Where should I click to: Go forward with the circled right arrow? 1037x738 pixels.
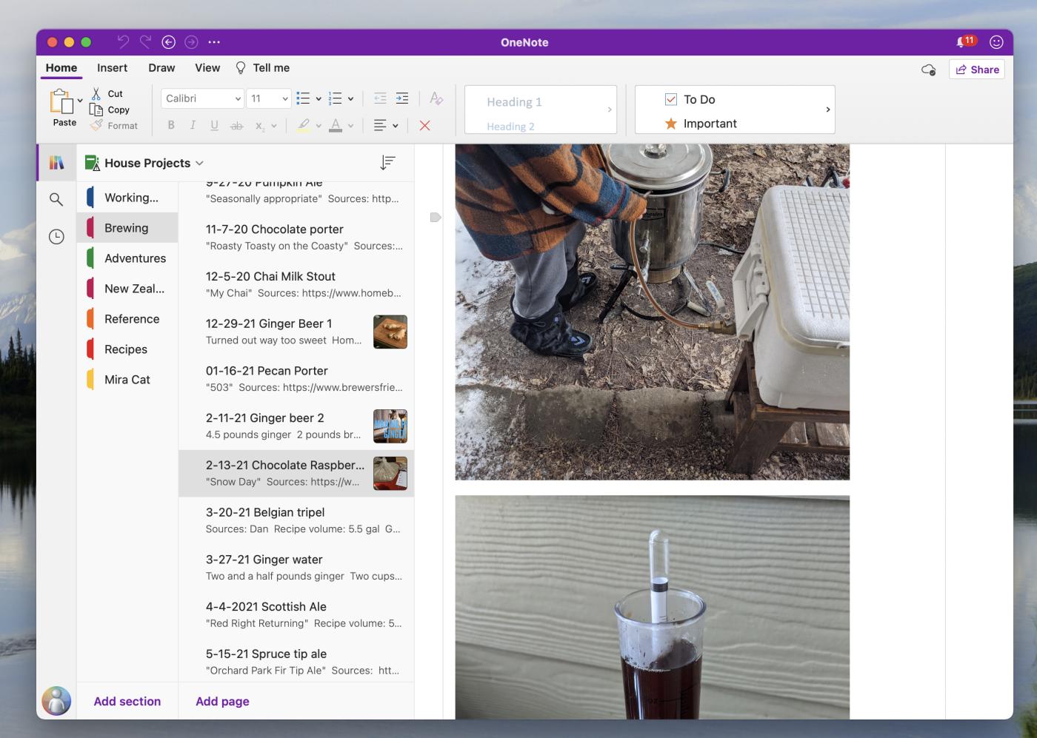191,42
